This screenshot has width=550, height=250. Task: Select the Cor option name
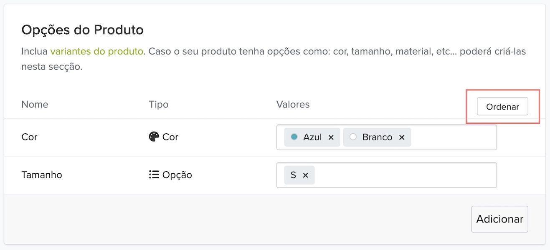tap(29, 137)
